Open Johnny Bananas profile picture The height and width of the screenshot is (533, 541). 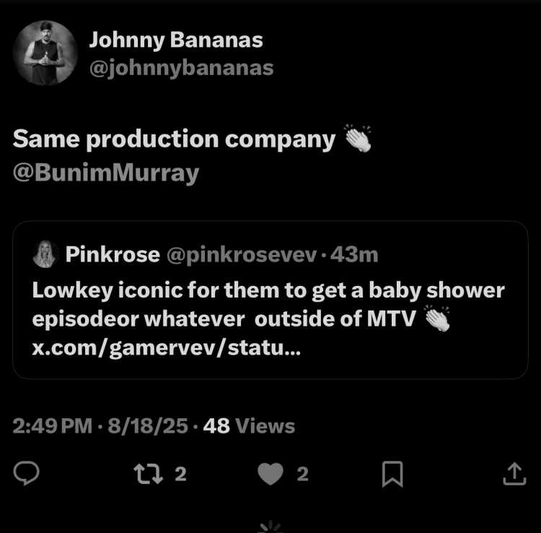(45, 53)
